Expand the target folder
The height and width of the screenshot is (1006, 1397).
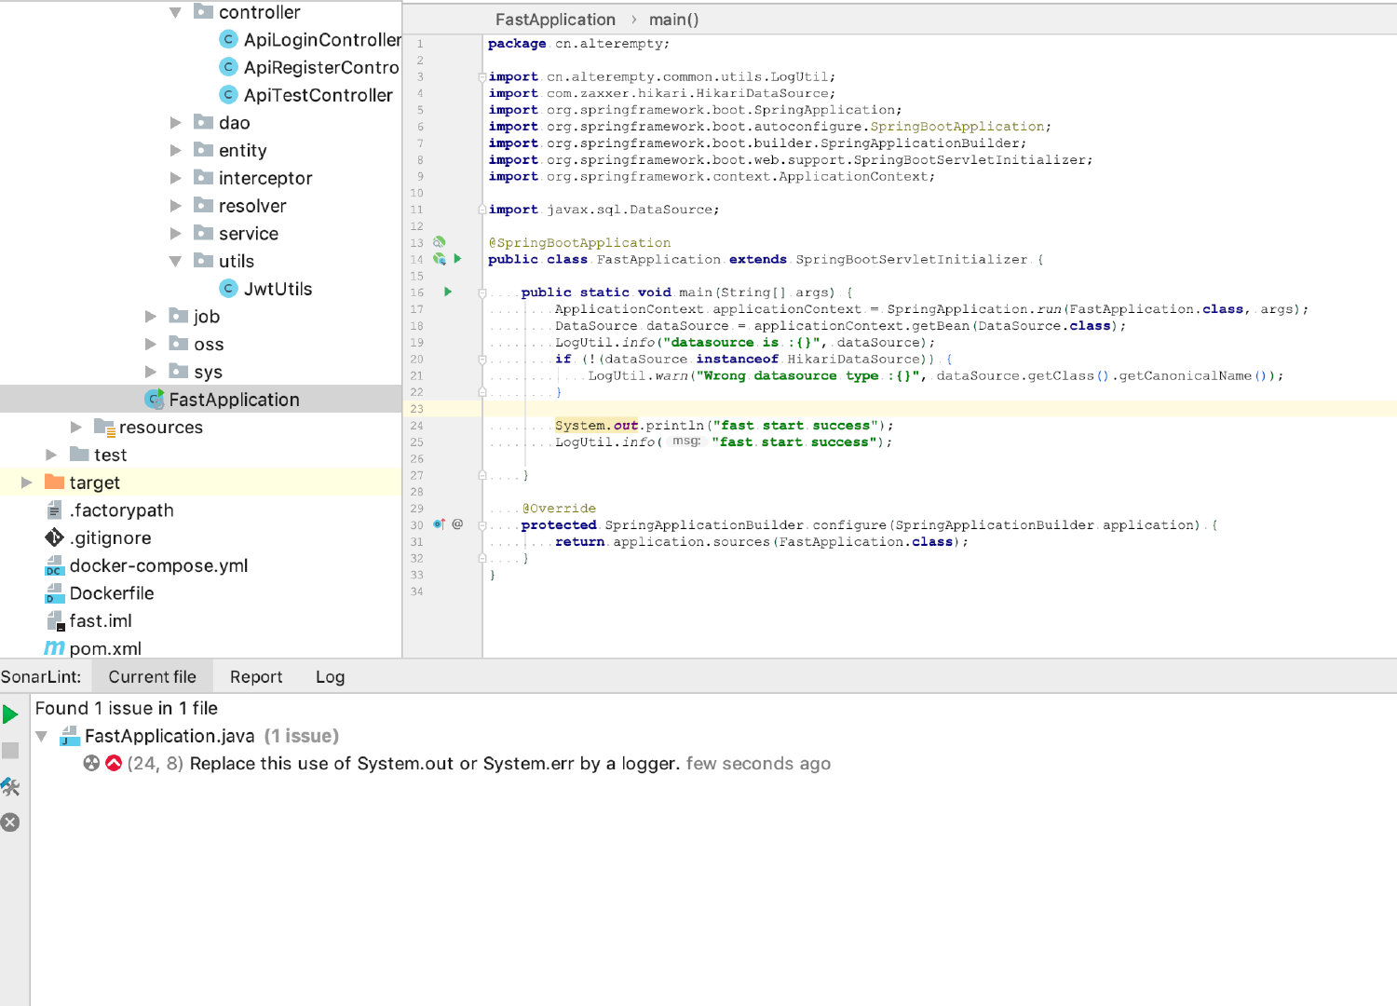27,483
